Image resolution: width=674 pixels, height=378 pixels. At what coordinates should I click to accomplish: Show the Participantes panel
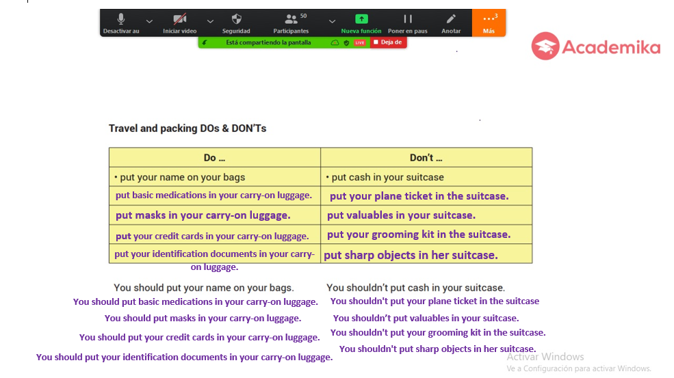coord(291,23)
